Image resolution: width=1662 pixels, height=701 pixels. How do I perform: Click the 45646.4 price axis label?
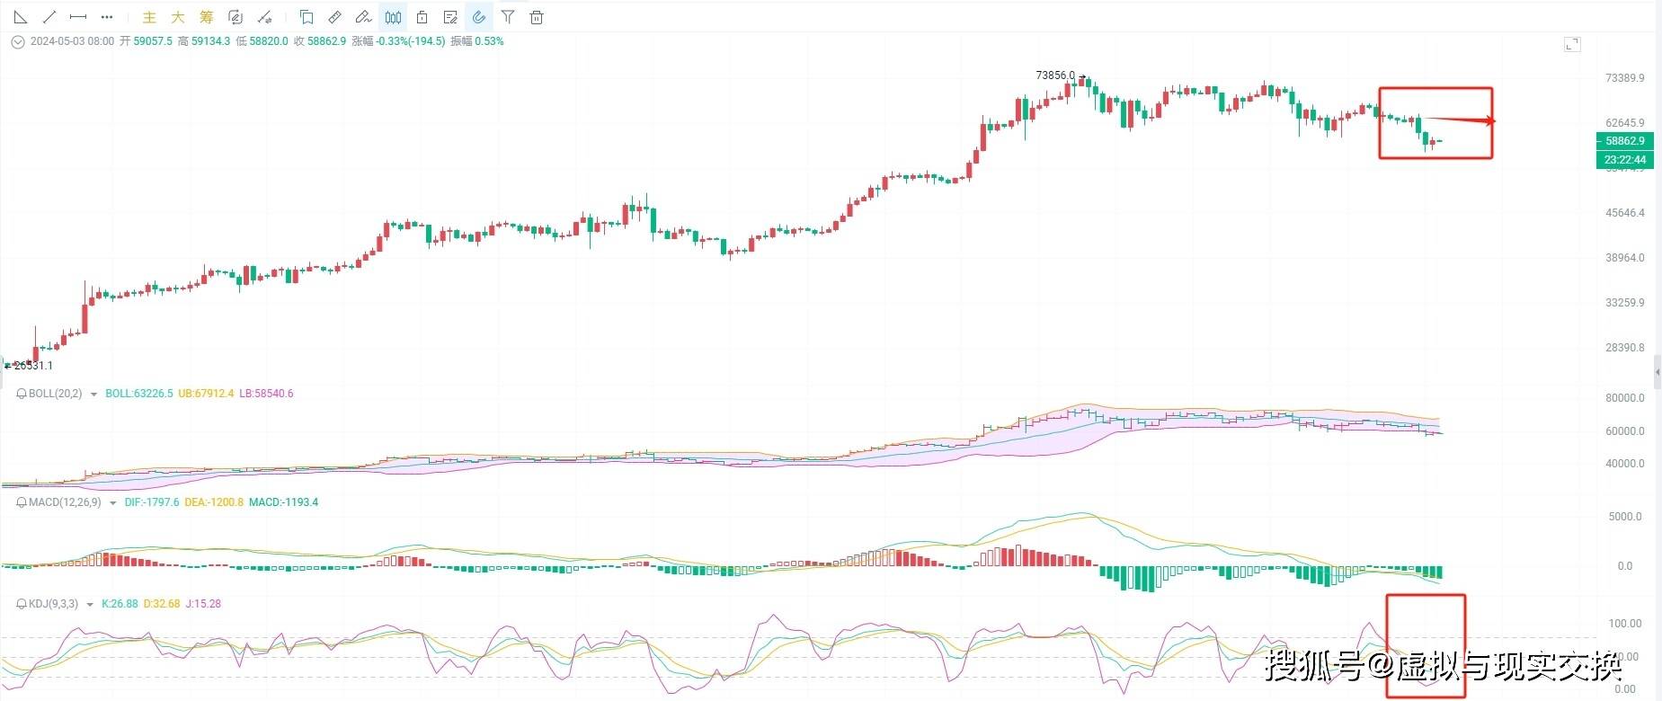coord(1625,213)
